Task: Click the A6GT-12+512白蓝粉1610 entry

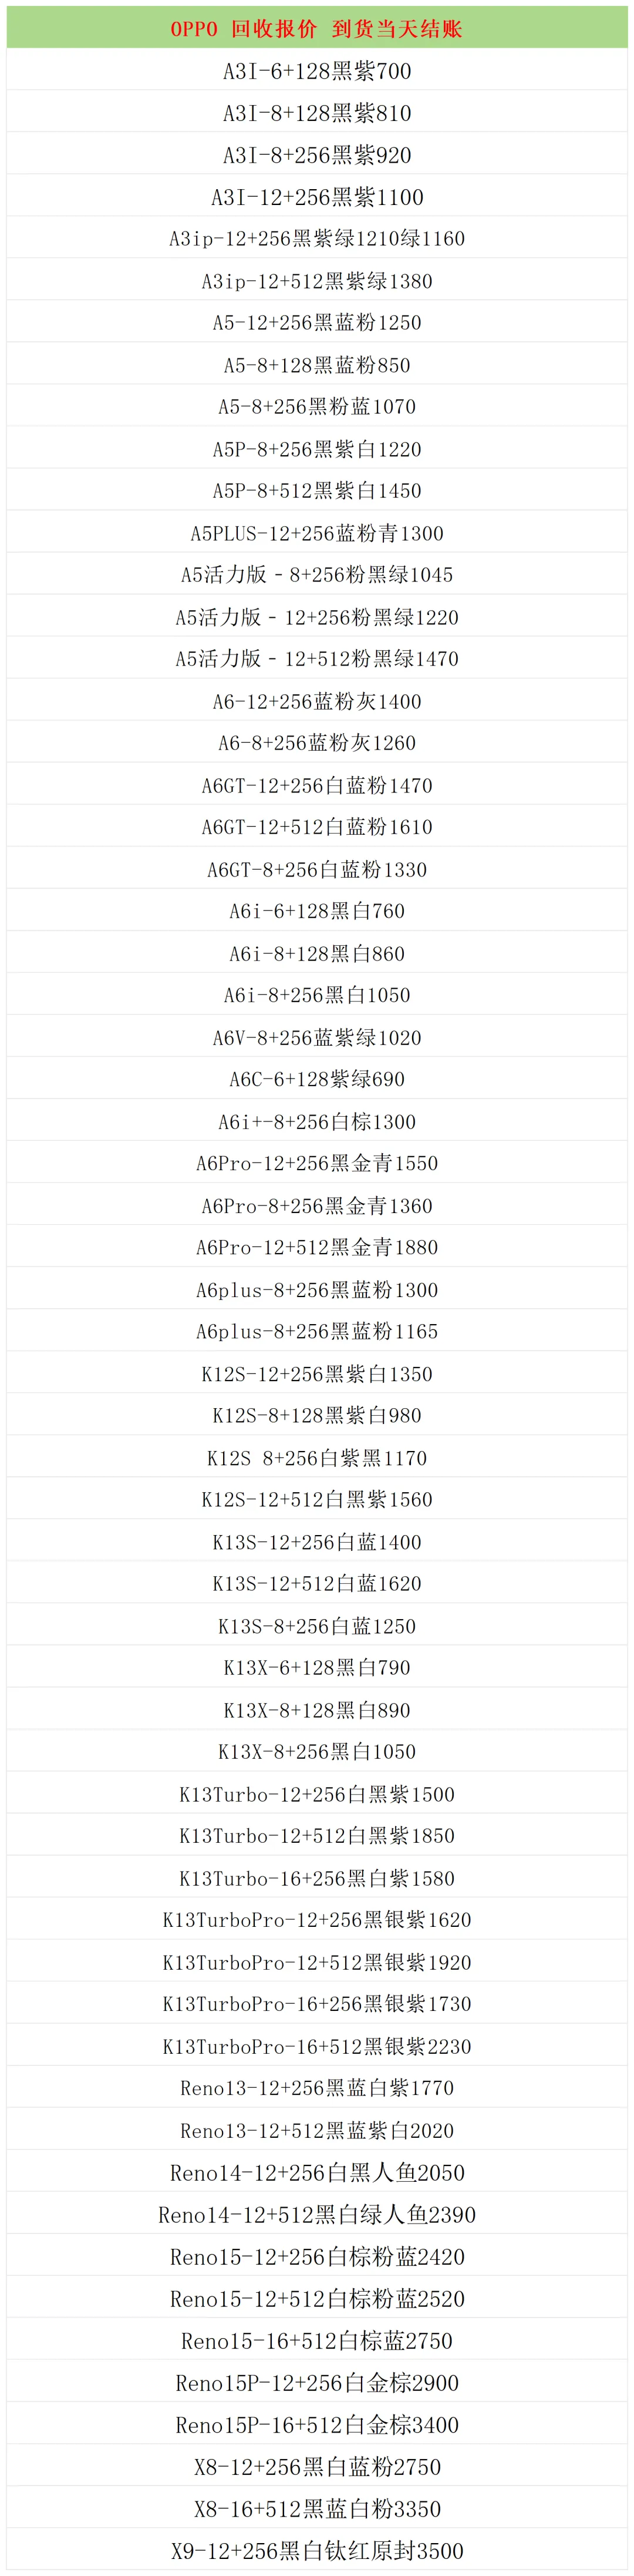Action: 317,826
